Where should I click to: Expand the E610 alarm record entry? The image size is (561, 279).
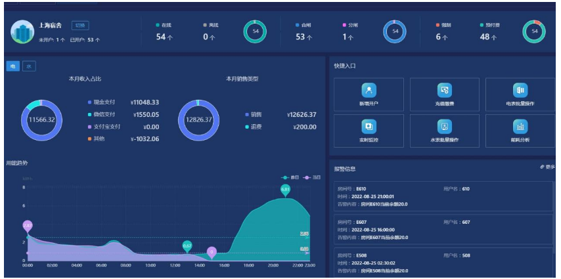tap(443, 196)
